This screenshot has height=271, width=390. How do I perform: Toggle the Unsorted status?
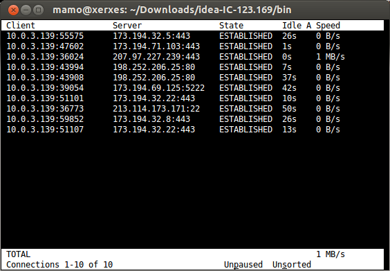pos(292,265)
